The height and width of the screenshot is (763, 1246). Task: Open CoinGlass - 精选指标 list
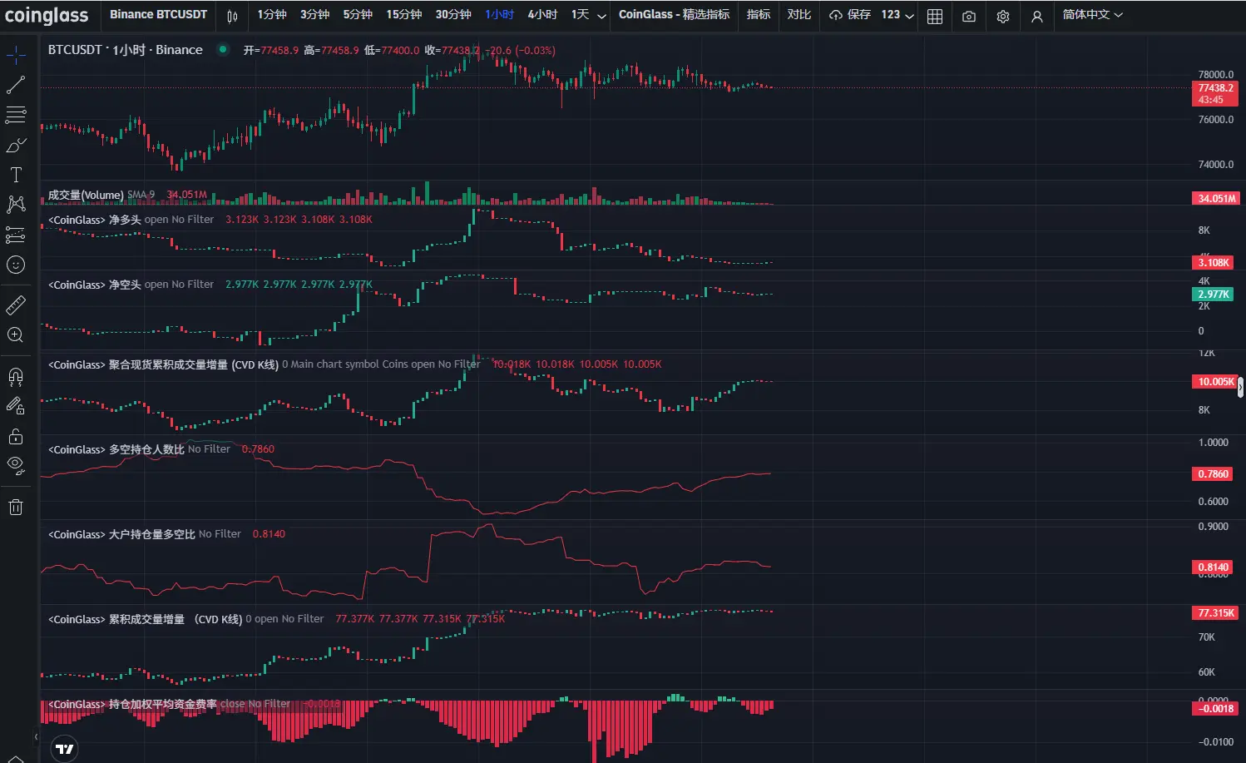click(x=674, y=15)
